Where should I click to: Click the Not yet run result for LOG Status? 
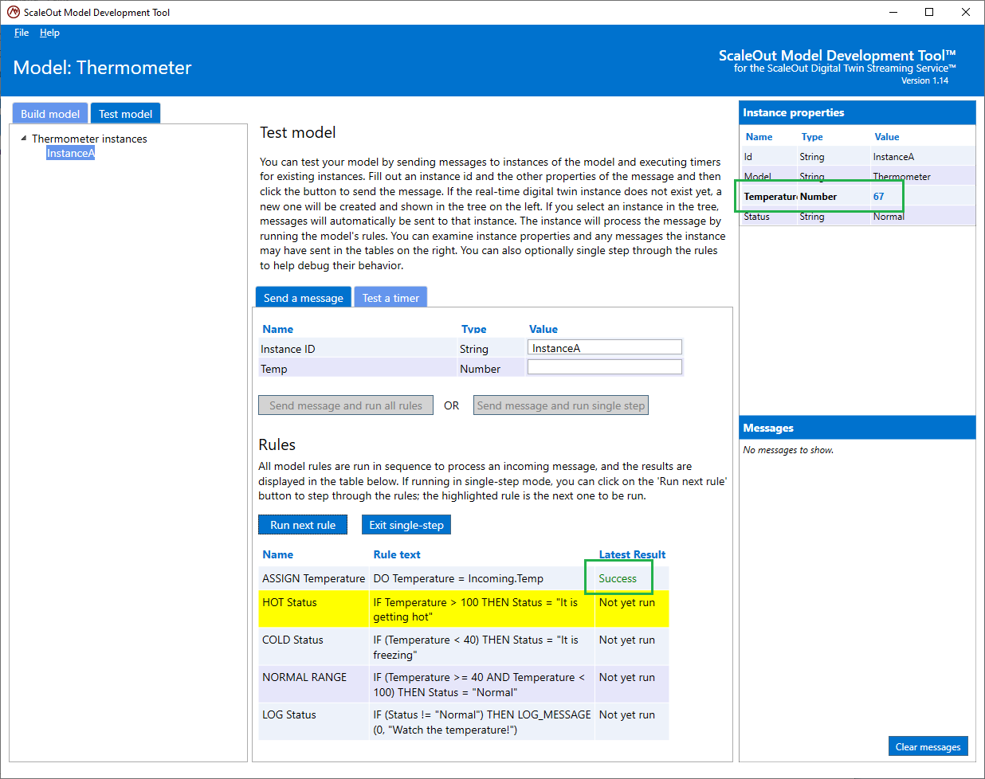[627, 714]
